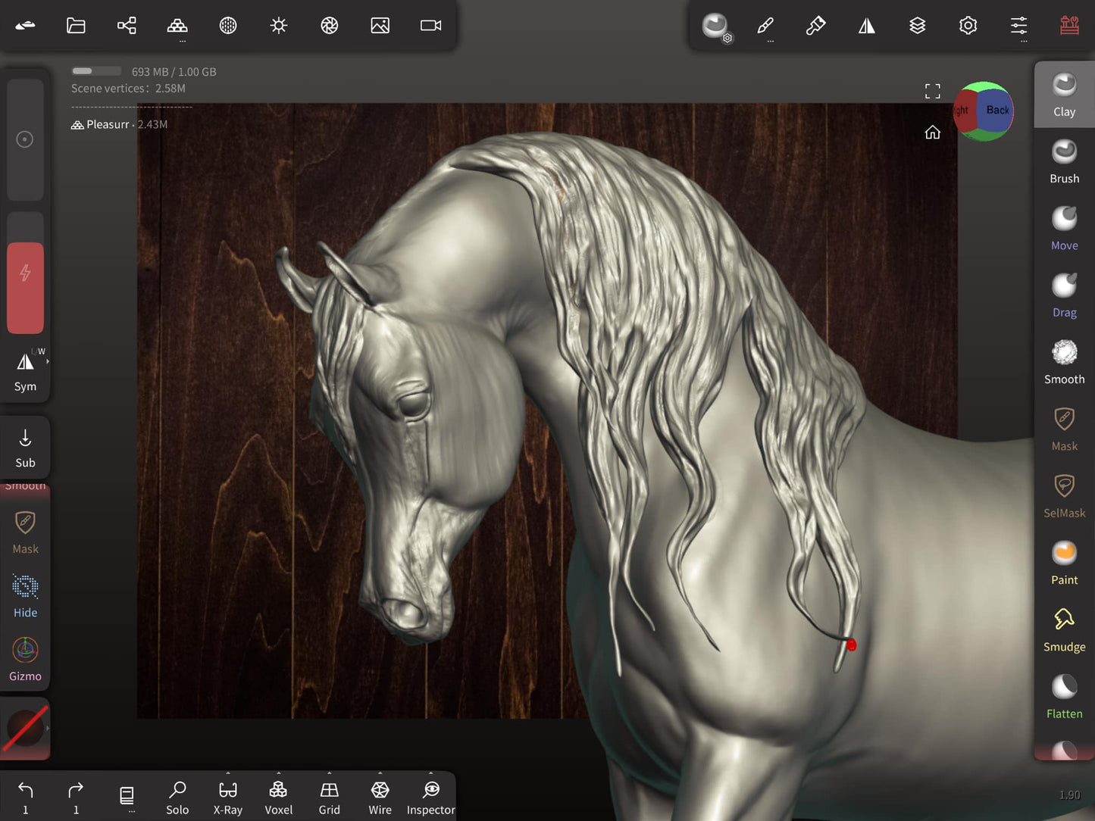This screenshot has width=1095, height=821.
Task: Toggle Sub subtract mode
Action: [25, 448]
